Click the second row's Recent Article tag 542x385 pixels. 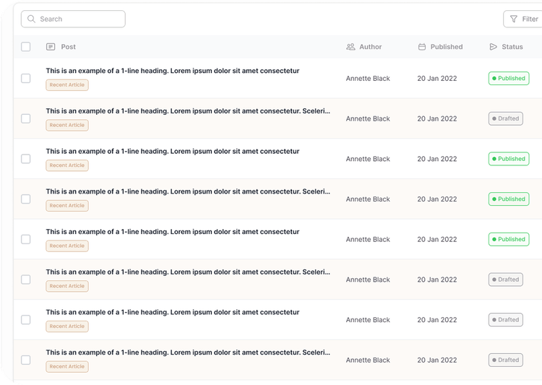tap(67, 125)
